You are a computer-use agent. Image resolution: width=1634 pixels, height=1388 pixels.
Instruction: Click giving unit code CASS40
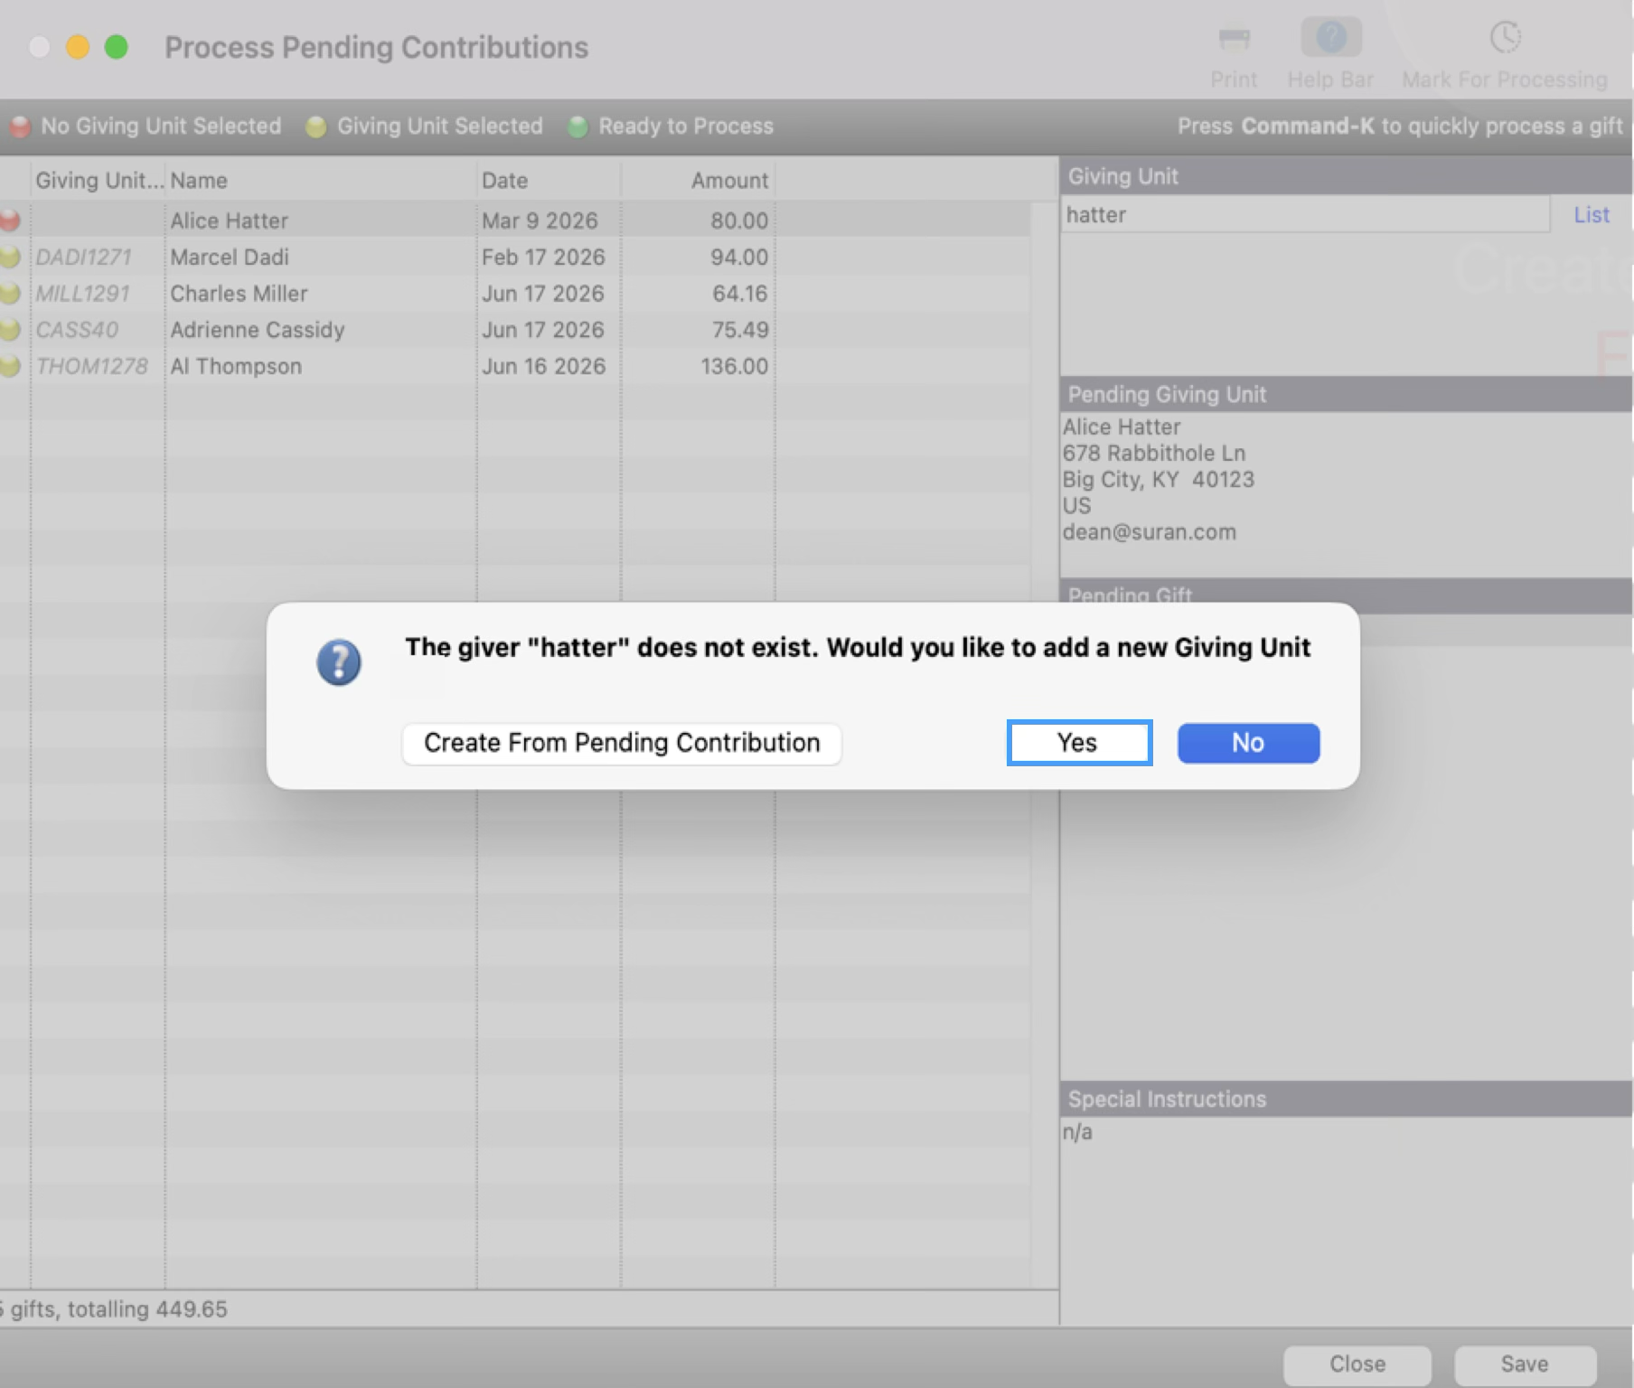pyautogui.click(x=77, y=330)
